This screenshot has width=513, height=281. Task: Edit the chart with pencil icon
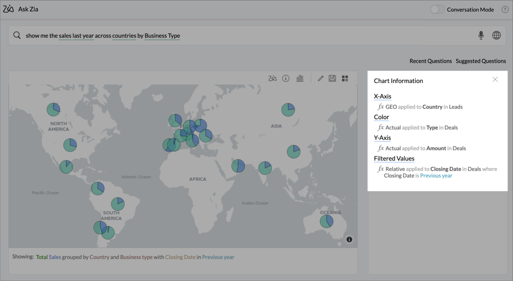tap(320, 78)
